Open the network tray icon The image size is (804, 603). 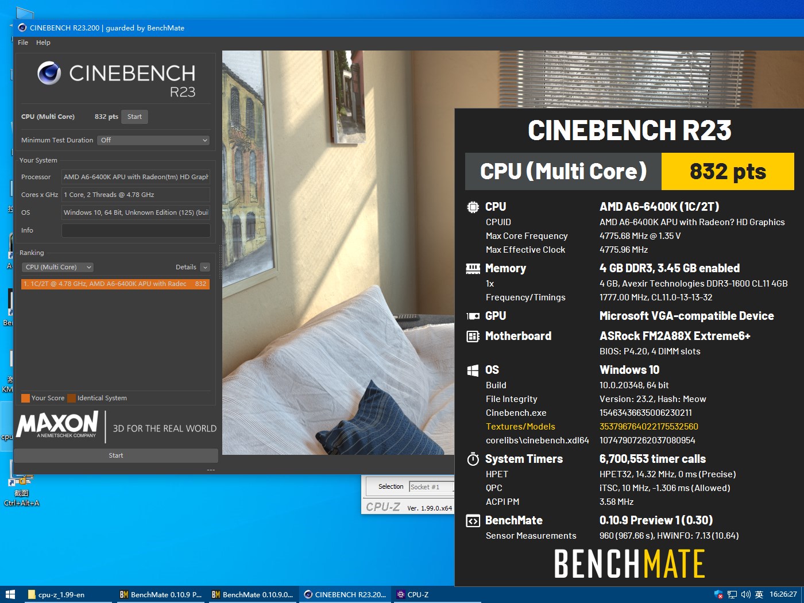(732, 594)
